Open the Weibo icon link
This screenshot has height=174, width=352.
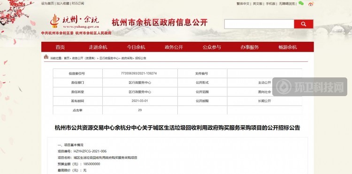(311, 4)
